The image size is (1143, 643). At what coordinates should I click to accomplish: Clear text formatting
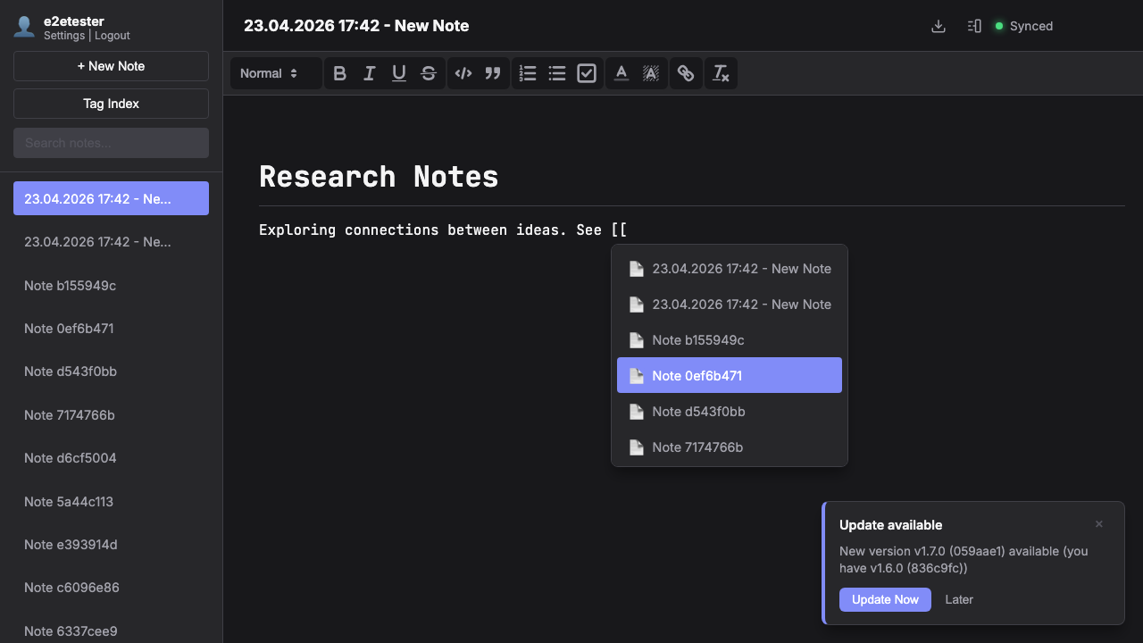[x=721, y=73]
